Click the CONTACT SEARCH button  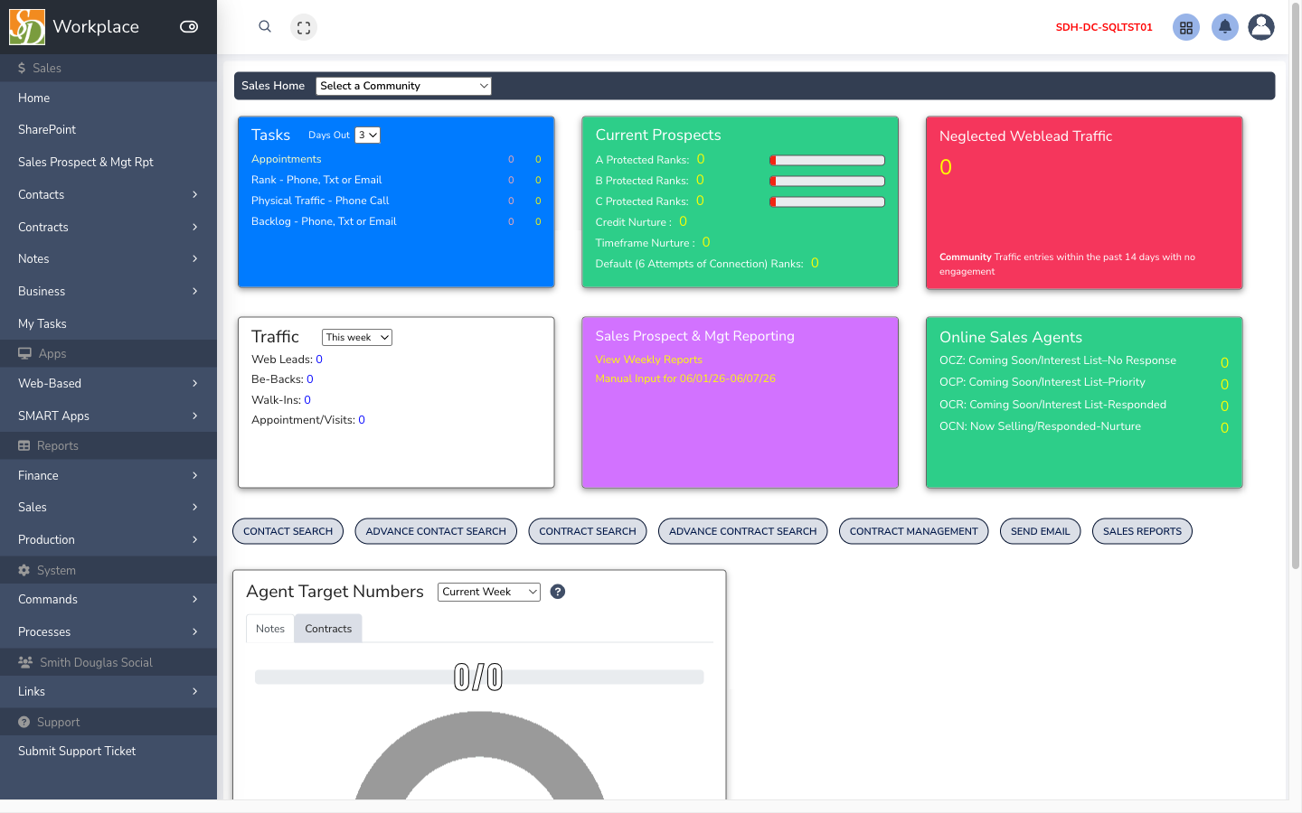click(x=288, y=531)
